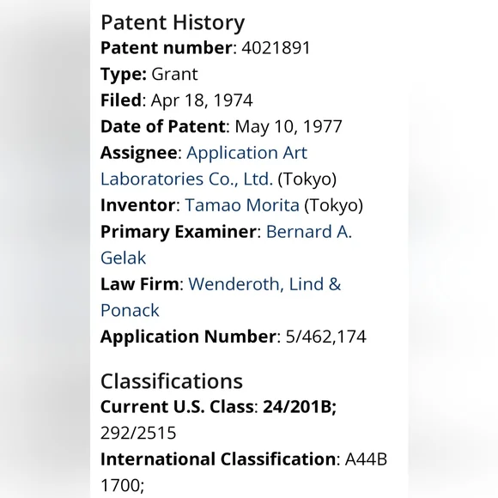Viewport: 498px width, 498px height.
Task: Click the Assignee label
Action: (x=138, y=153)
